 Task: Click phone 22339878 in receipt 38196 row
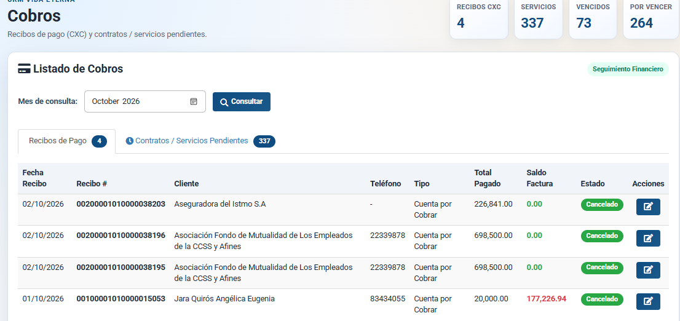pyautogui.click(x=388, y=235)
